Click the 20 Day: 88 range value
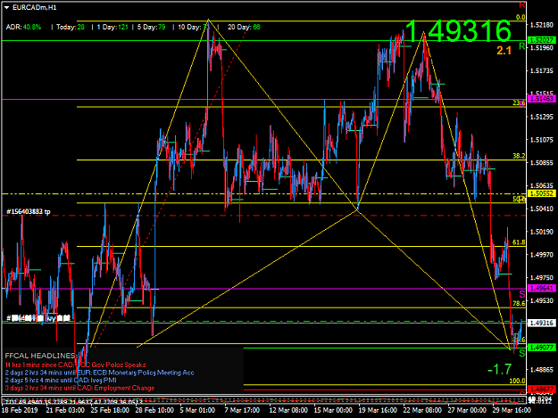This screenshot has height=418, width=558. tap(244, 27)
